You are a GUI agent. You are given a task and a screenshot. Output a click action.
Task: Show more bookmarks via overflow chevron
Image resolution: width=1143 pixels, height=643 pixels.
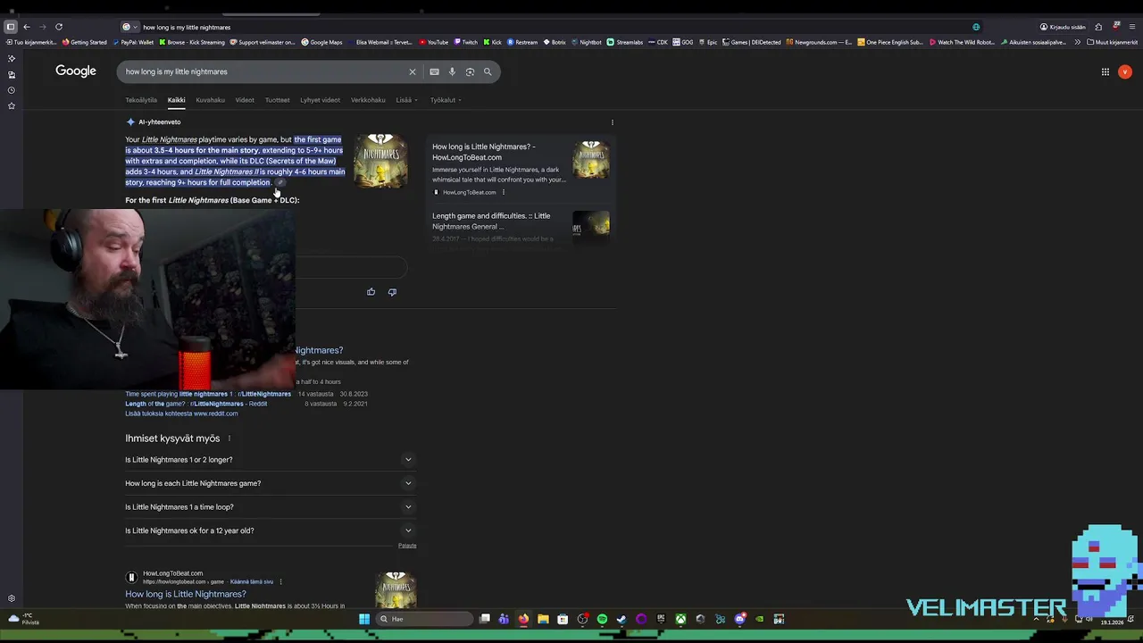[1077, 42]
